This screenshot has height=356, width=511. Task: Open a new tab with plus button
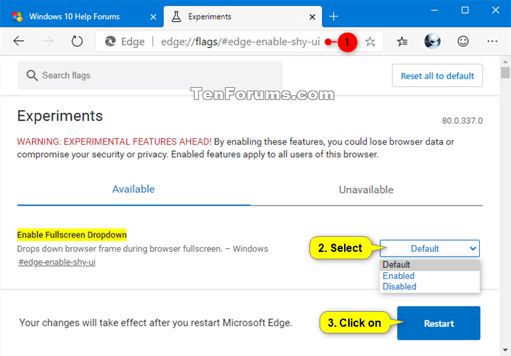(x=333, y=16)
